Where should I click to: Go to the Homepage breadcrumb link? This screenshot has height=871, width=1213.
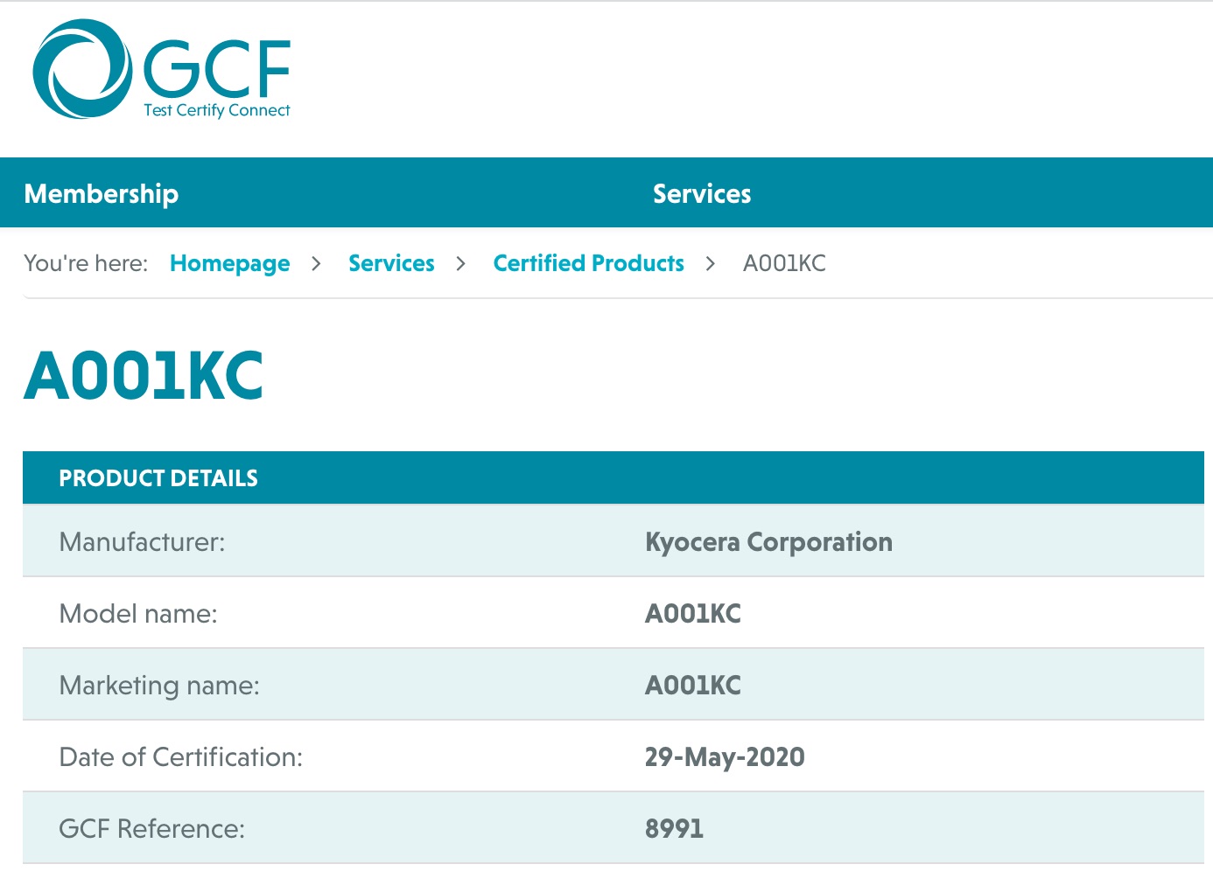point(229,263)
